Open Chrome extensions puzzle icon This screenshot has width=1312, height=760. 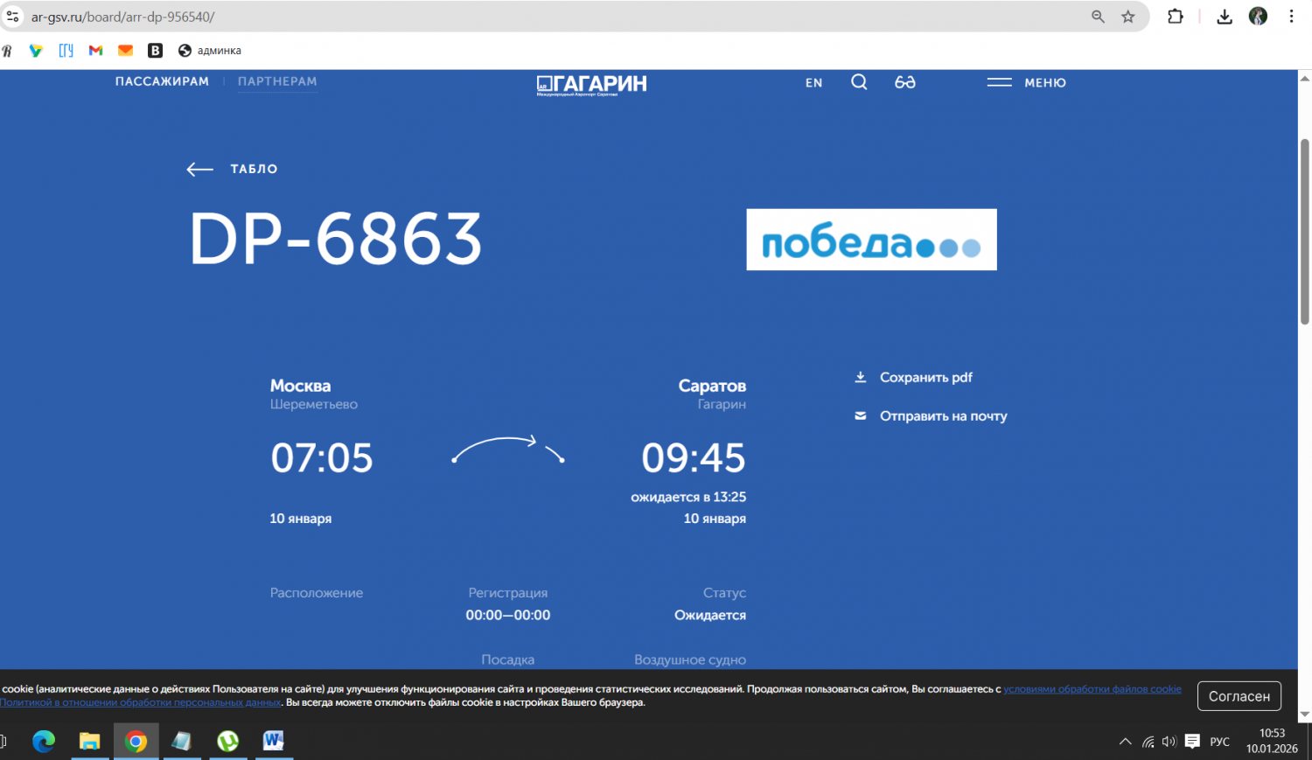click(x=1176, y=17)
